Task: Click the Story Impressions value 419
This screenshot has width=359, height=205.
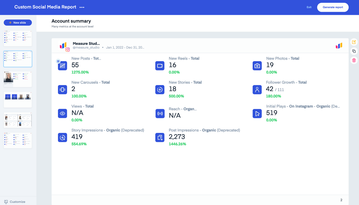Action: (x=77, y=137)
